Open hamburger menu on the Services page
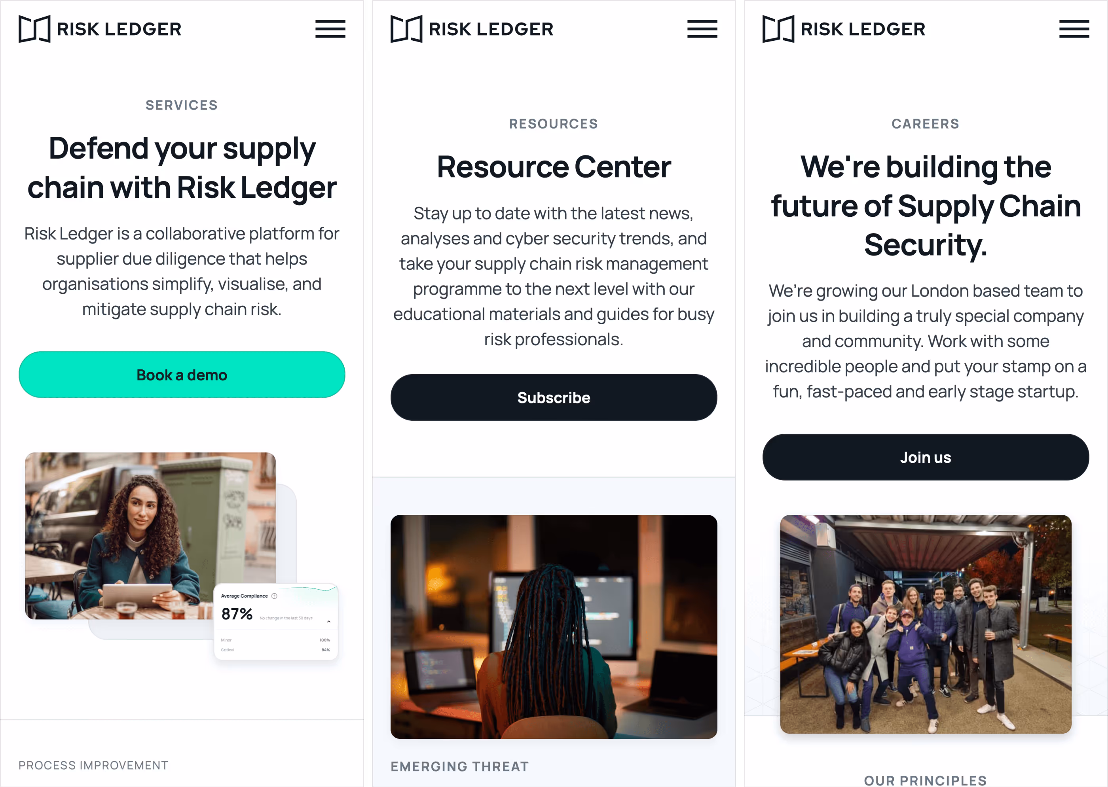This screenshot has height=787, width=1108. click(x=330, y=29)
